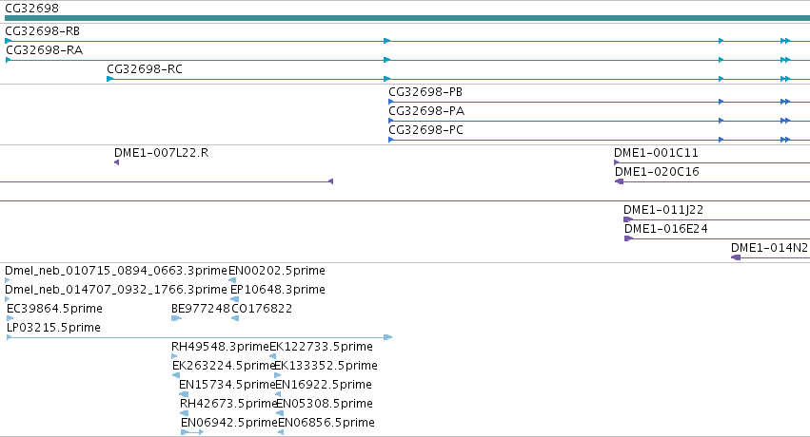Select the EN05308.5prime EST label
This screenshot has width=810, height=437.
click(x=325, y=404)
